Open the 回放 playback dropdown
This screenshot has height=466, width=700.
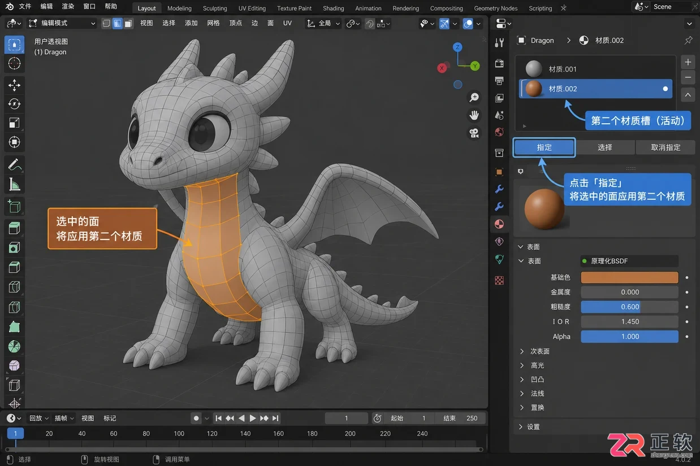click(x=38, y=419)
